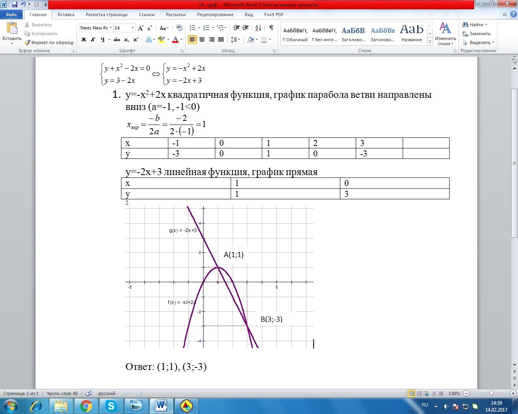
Task: Open the Разметка страницы tab
Action: 106,15
